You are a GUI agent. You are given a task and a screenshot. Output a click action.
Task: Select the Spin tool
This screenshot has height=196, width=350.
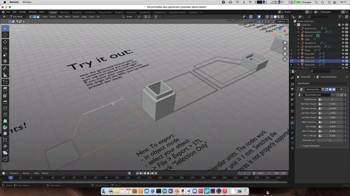click(5, 127)
